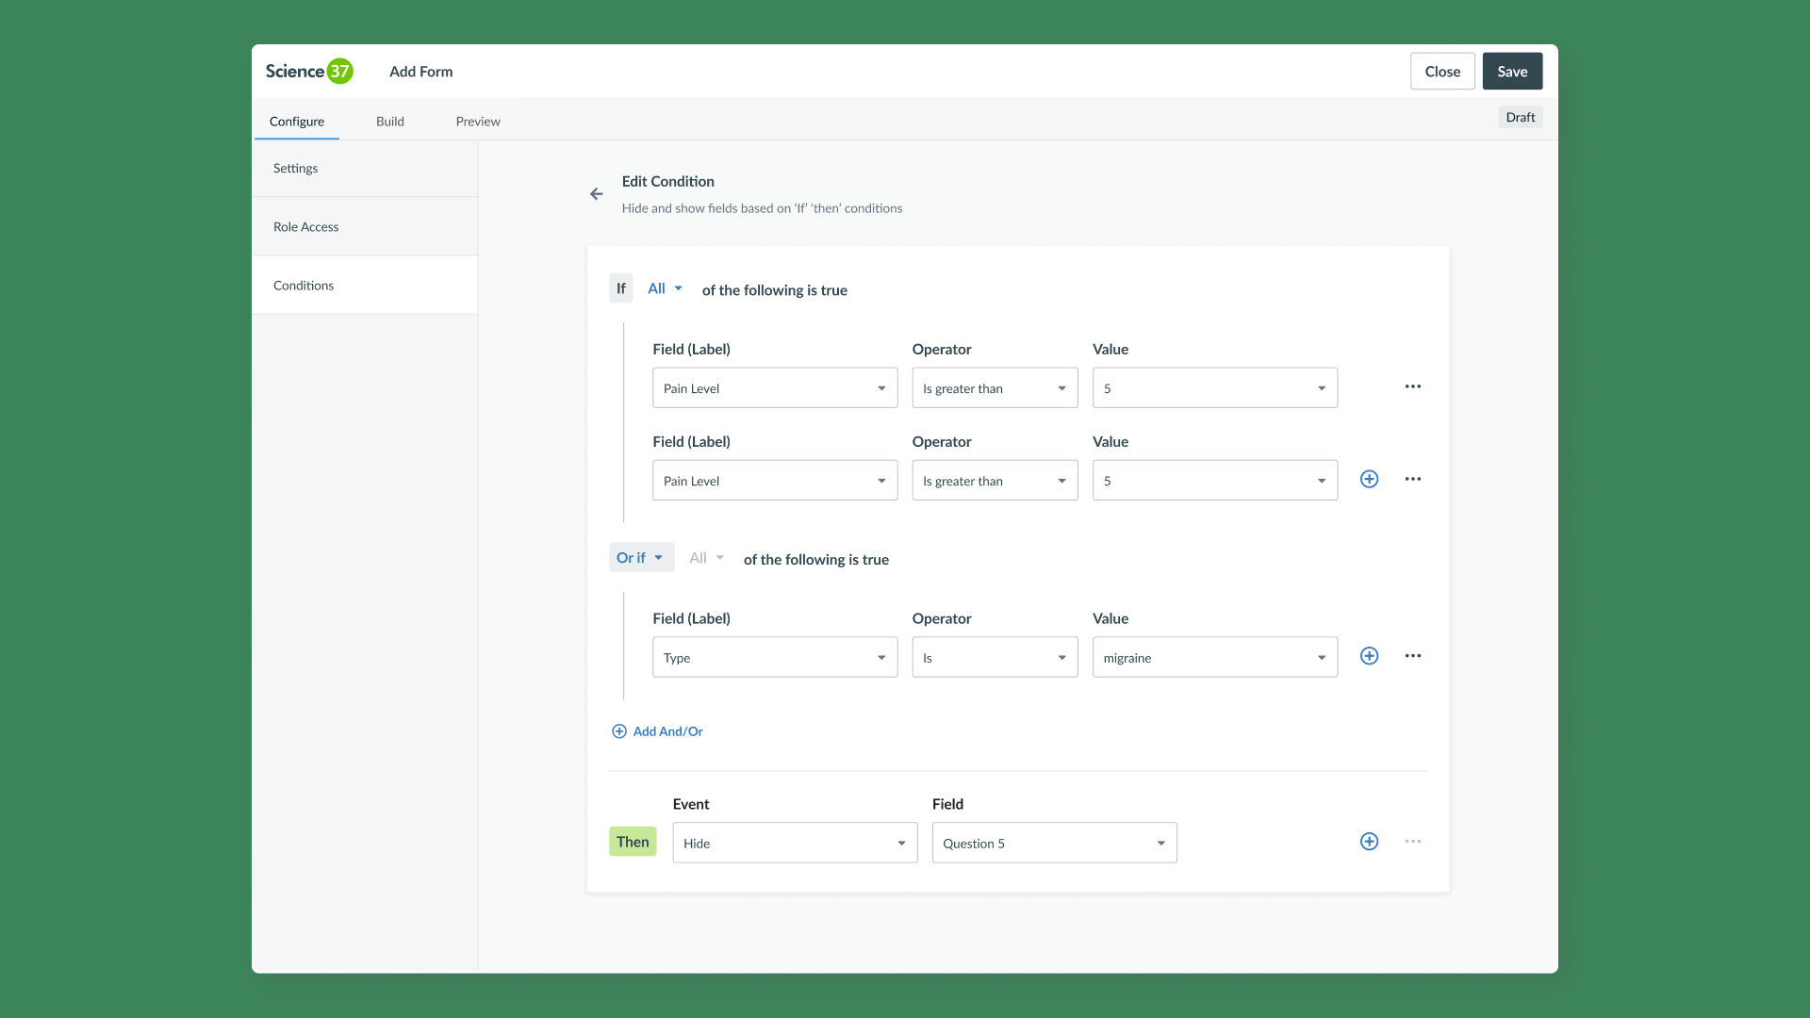The image size is (1810, 1018).
Task: Open the 'Or if' dropdown
Action: point(641,558)
